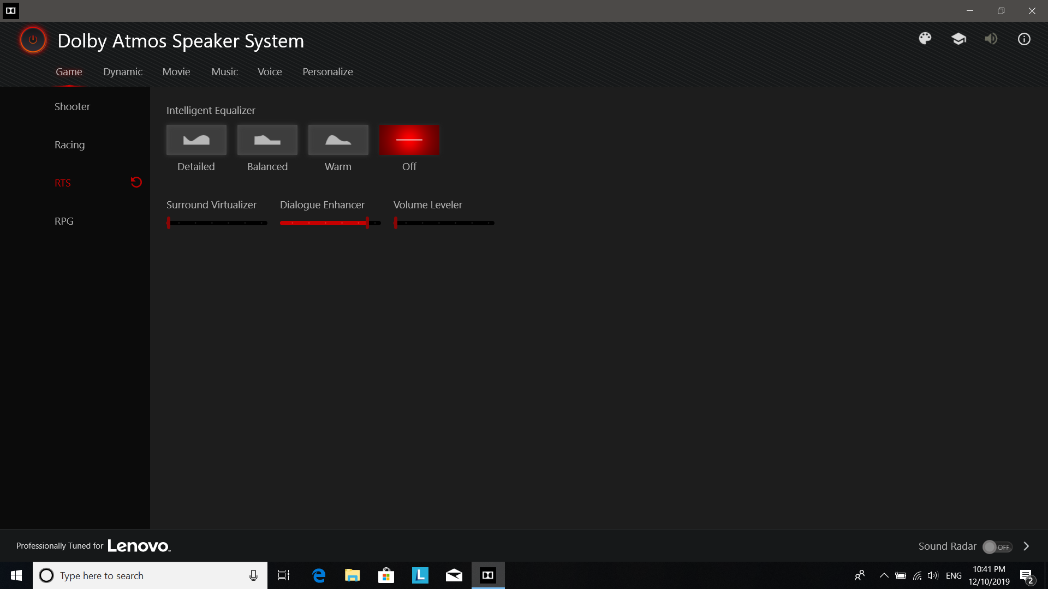The width and height of the screenshot is (1048, 589).
Task: Open the system volume icon
Action: 933,575
